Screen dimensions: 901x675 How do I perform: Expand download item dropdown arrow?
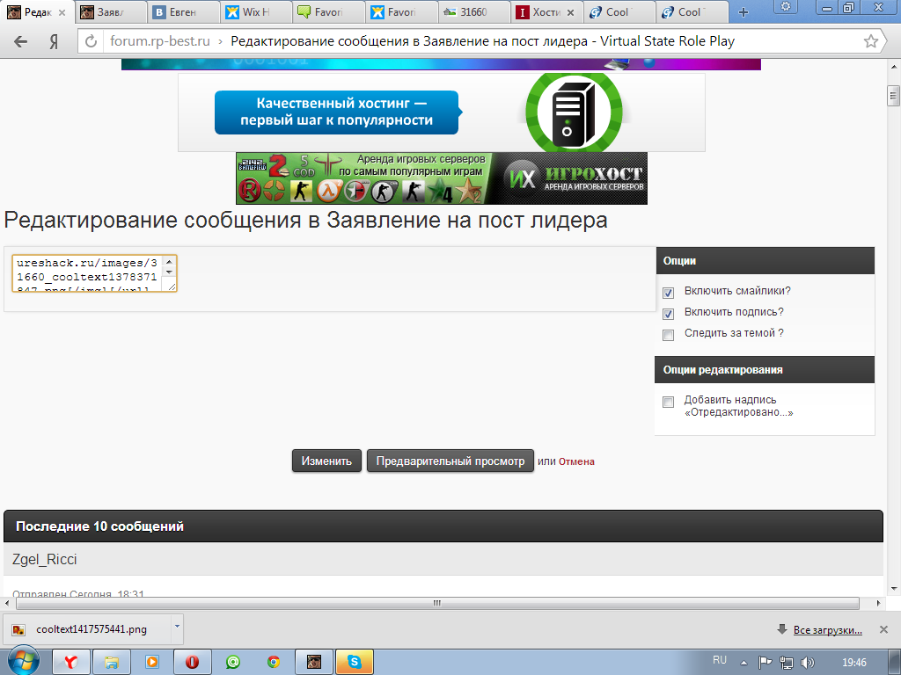[177, 626]
